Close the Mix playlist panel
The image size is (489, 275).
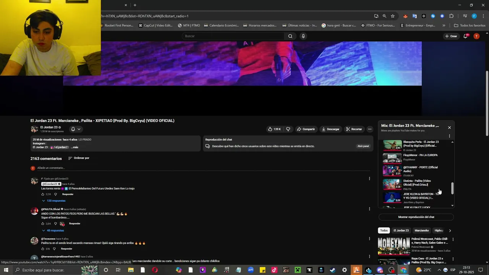[x=449, y=128]
